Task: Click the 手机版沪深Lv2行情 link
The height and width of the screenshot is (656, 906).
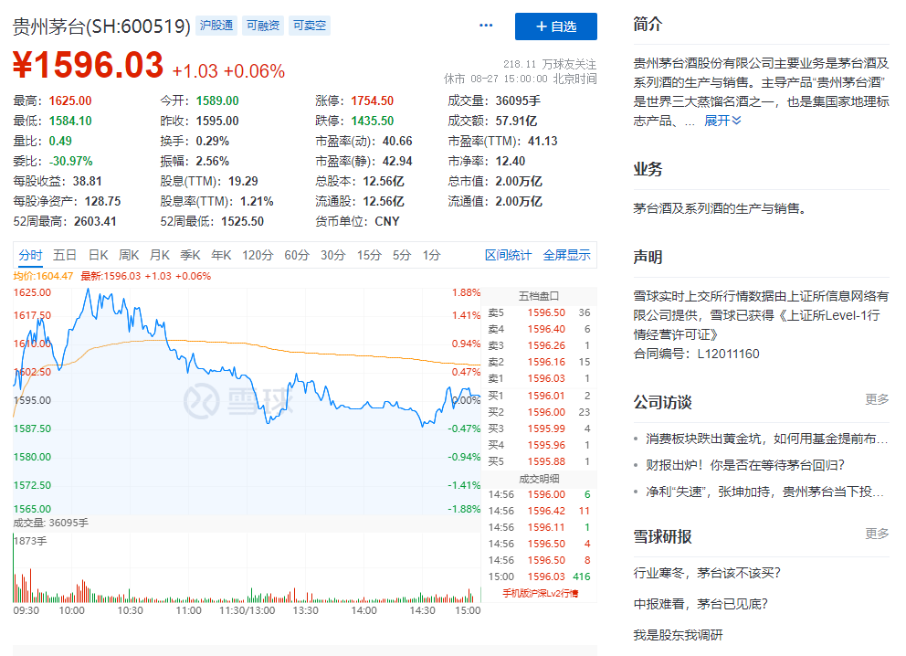Action: tap(540, 593)
